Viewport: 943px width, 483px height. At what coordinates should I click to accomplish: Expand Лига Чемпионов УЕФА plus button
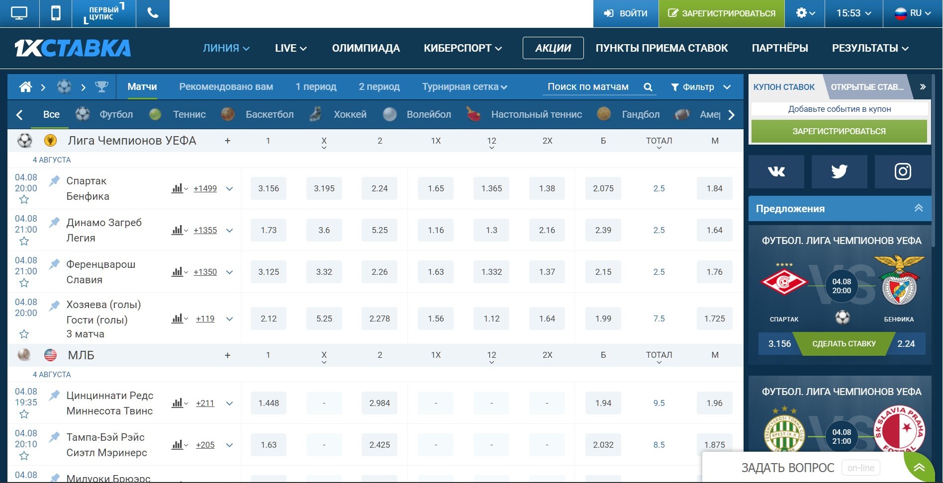(x=227, y=141)
